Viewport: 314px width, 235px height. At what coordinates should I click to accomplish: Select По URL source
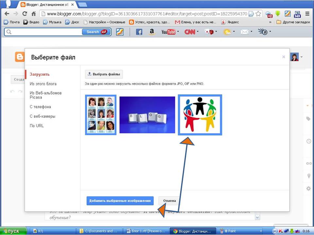(37, 126)
